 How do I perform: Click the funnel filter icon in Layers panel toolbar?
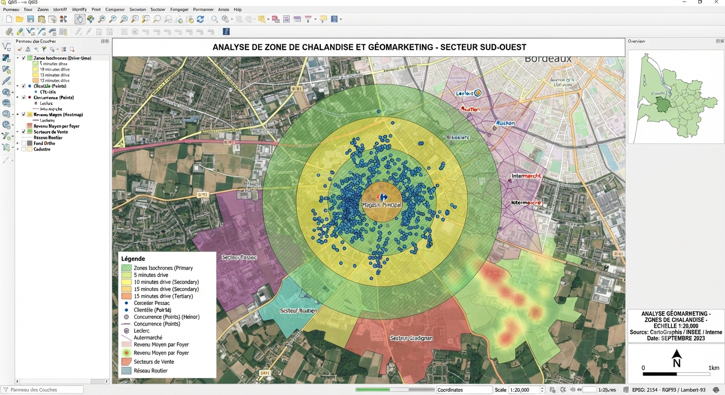[44, 49]
